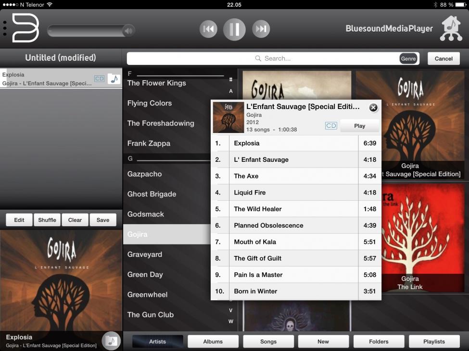The width and height of the screenshot is (469, 351).
Task: Tap the music note icon beside Explosia in queue
Action: point(114,79)
